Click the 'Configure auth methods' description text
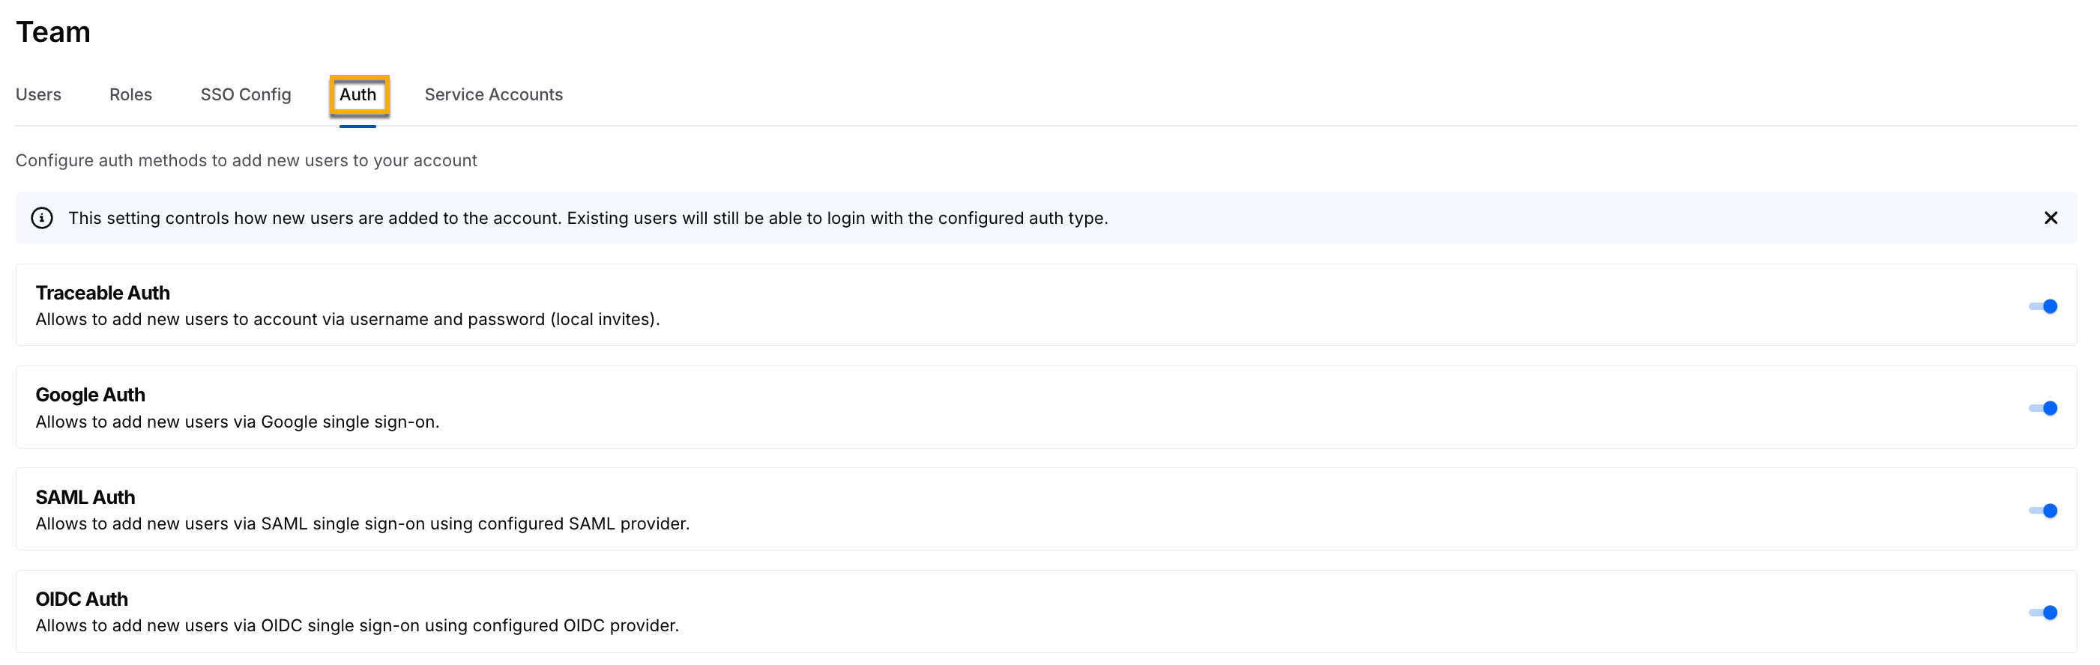 pyautogui.click(x=246, y=160)
